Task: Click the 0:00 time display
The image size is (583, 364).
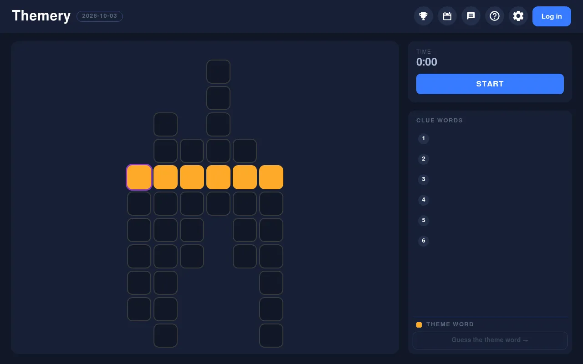Action: (x=427, y=62)
